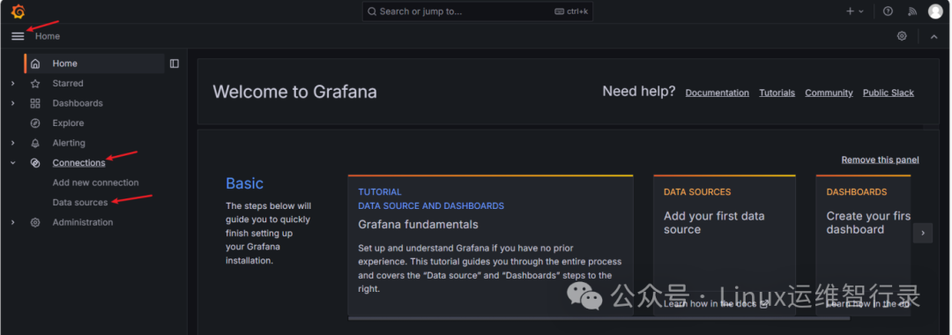This screenshot has width=952, height=335.
Task: Open Create your first dashboard card
Action: point(863,245)
